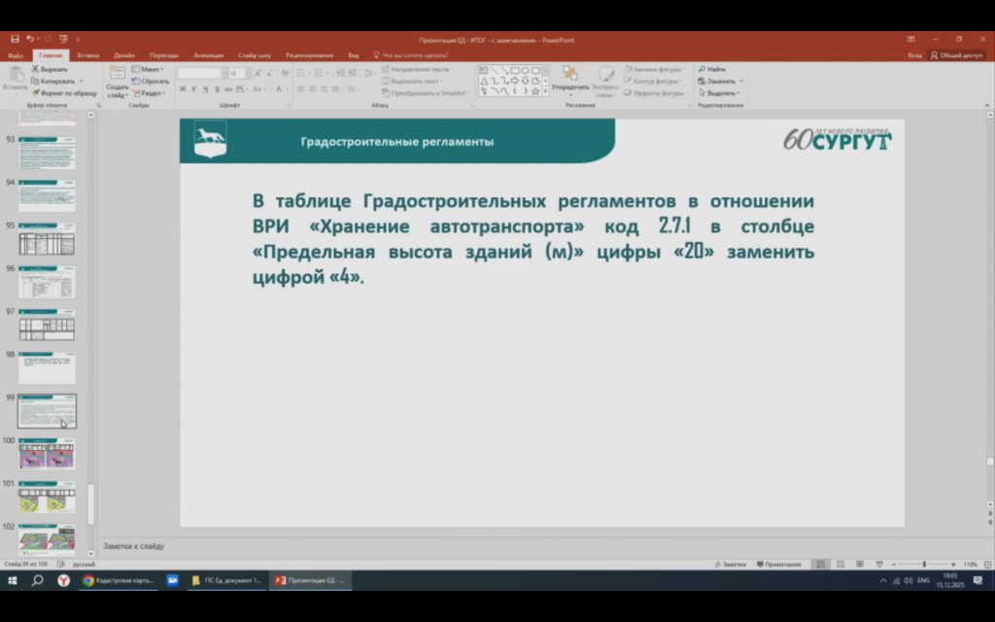Expand the Layout (Макет) dropdown
Screen dimensions: 995x622
[150, 70]
